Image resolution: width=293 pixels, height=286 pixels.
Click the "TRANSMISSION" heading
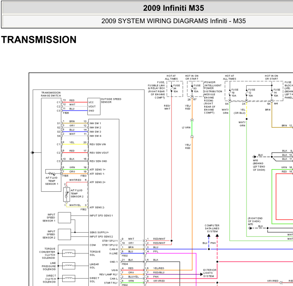pos(39,39)
